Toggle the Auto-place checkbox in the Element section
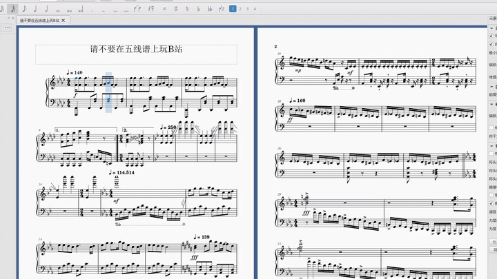Image resolution: width=497 pixels, height=279 pixels. (491, 44)
